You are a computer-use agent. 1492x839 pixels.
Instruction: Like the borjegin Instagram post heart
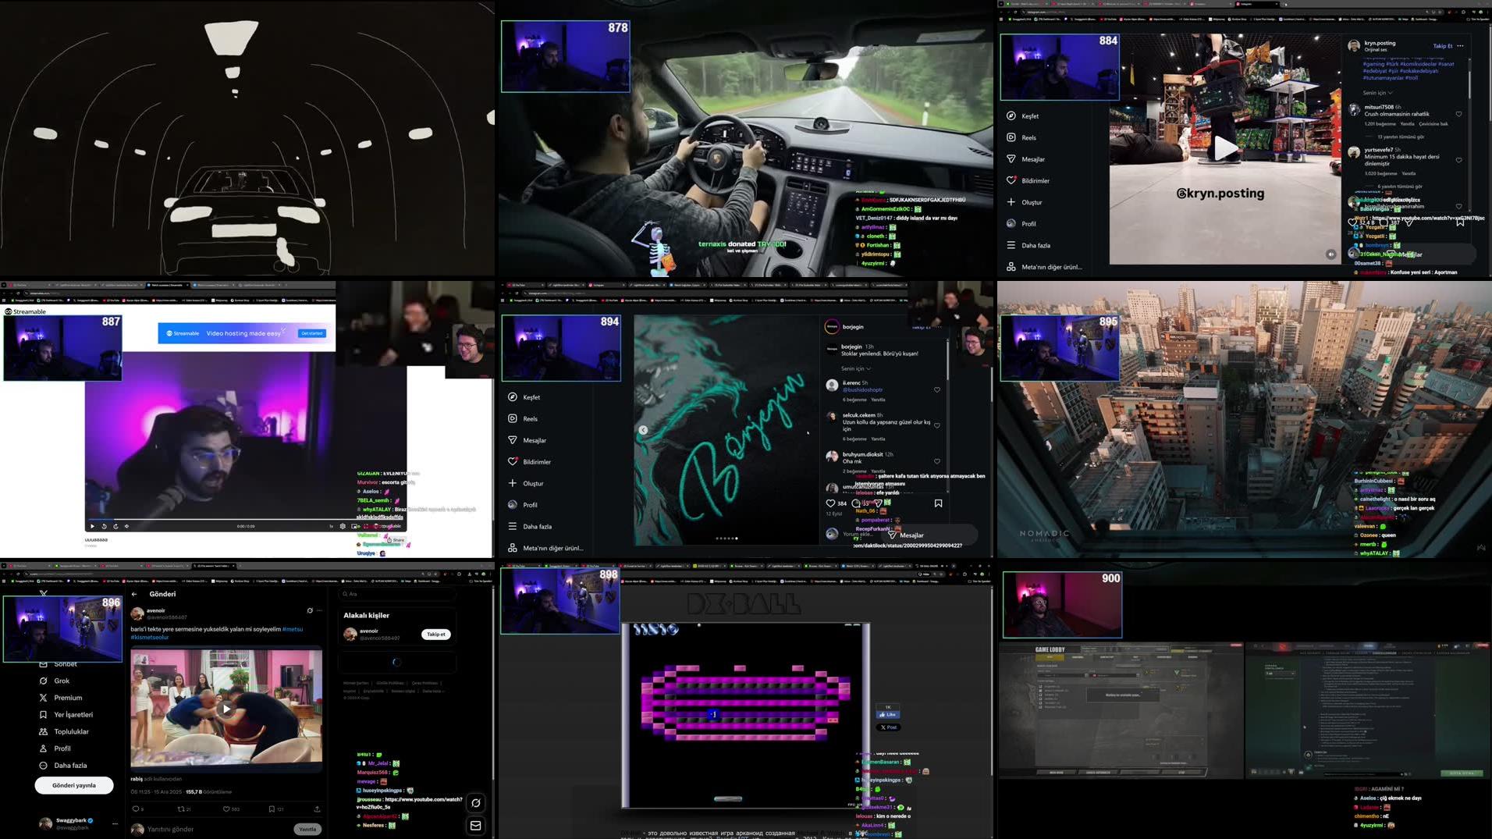tap(831, 503)
